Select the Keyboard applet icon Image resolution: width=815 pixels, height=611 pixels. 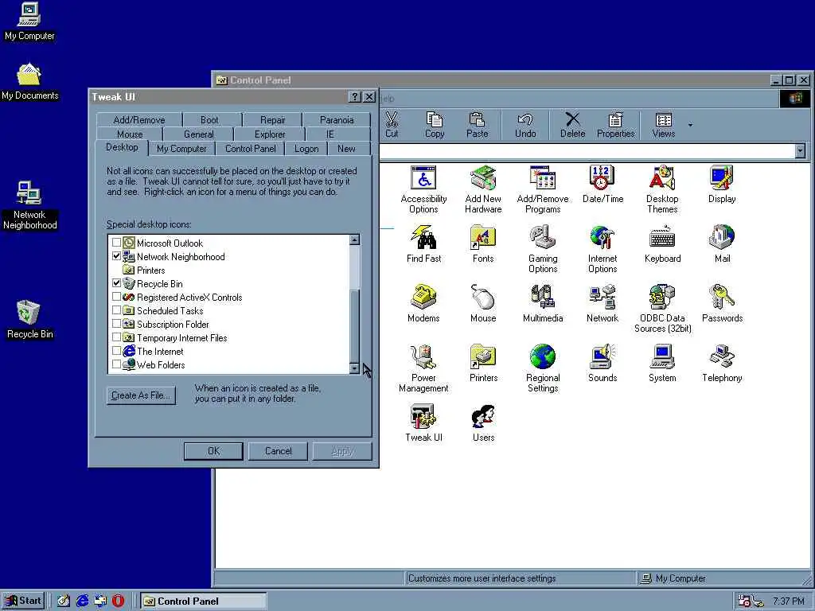coord(662,244)
